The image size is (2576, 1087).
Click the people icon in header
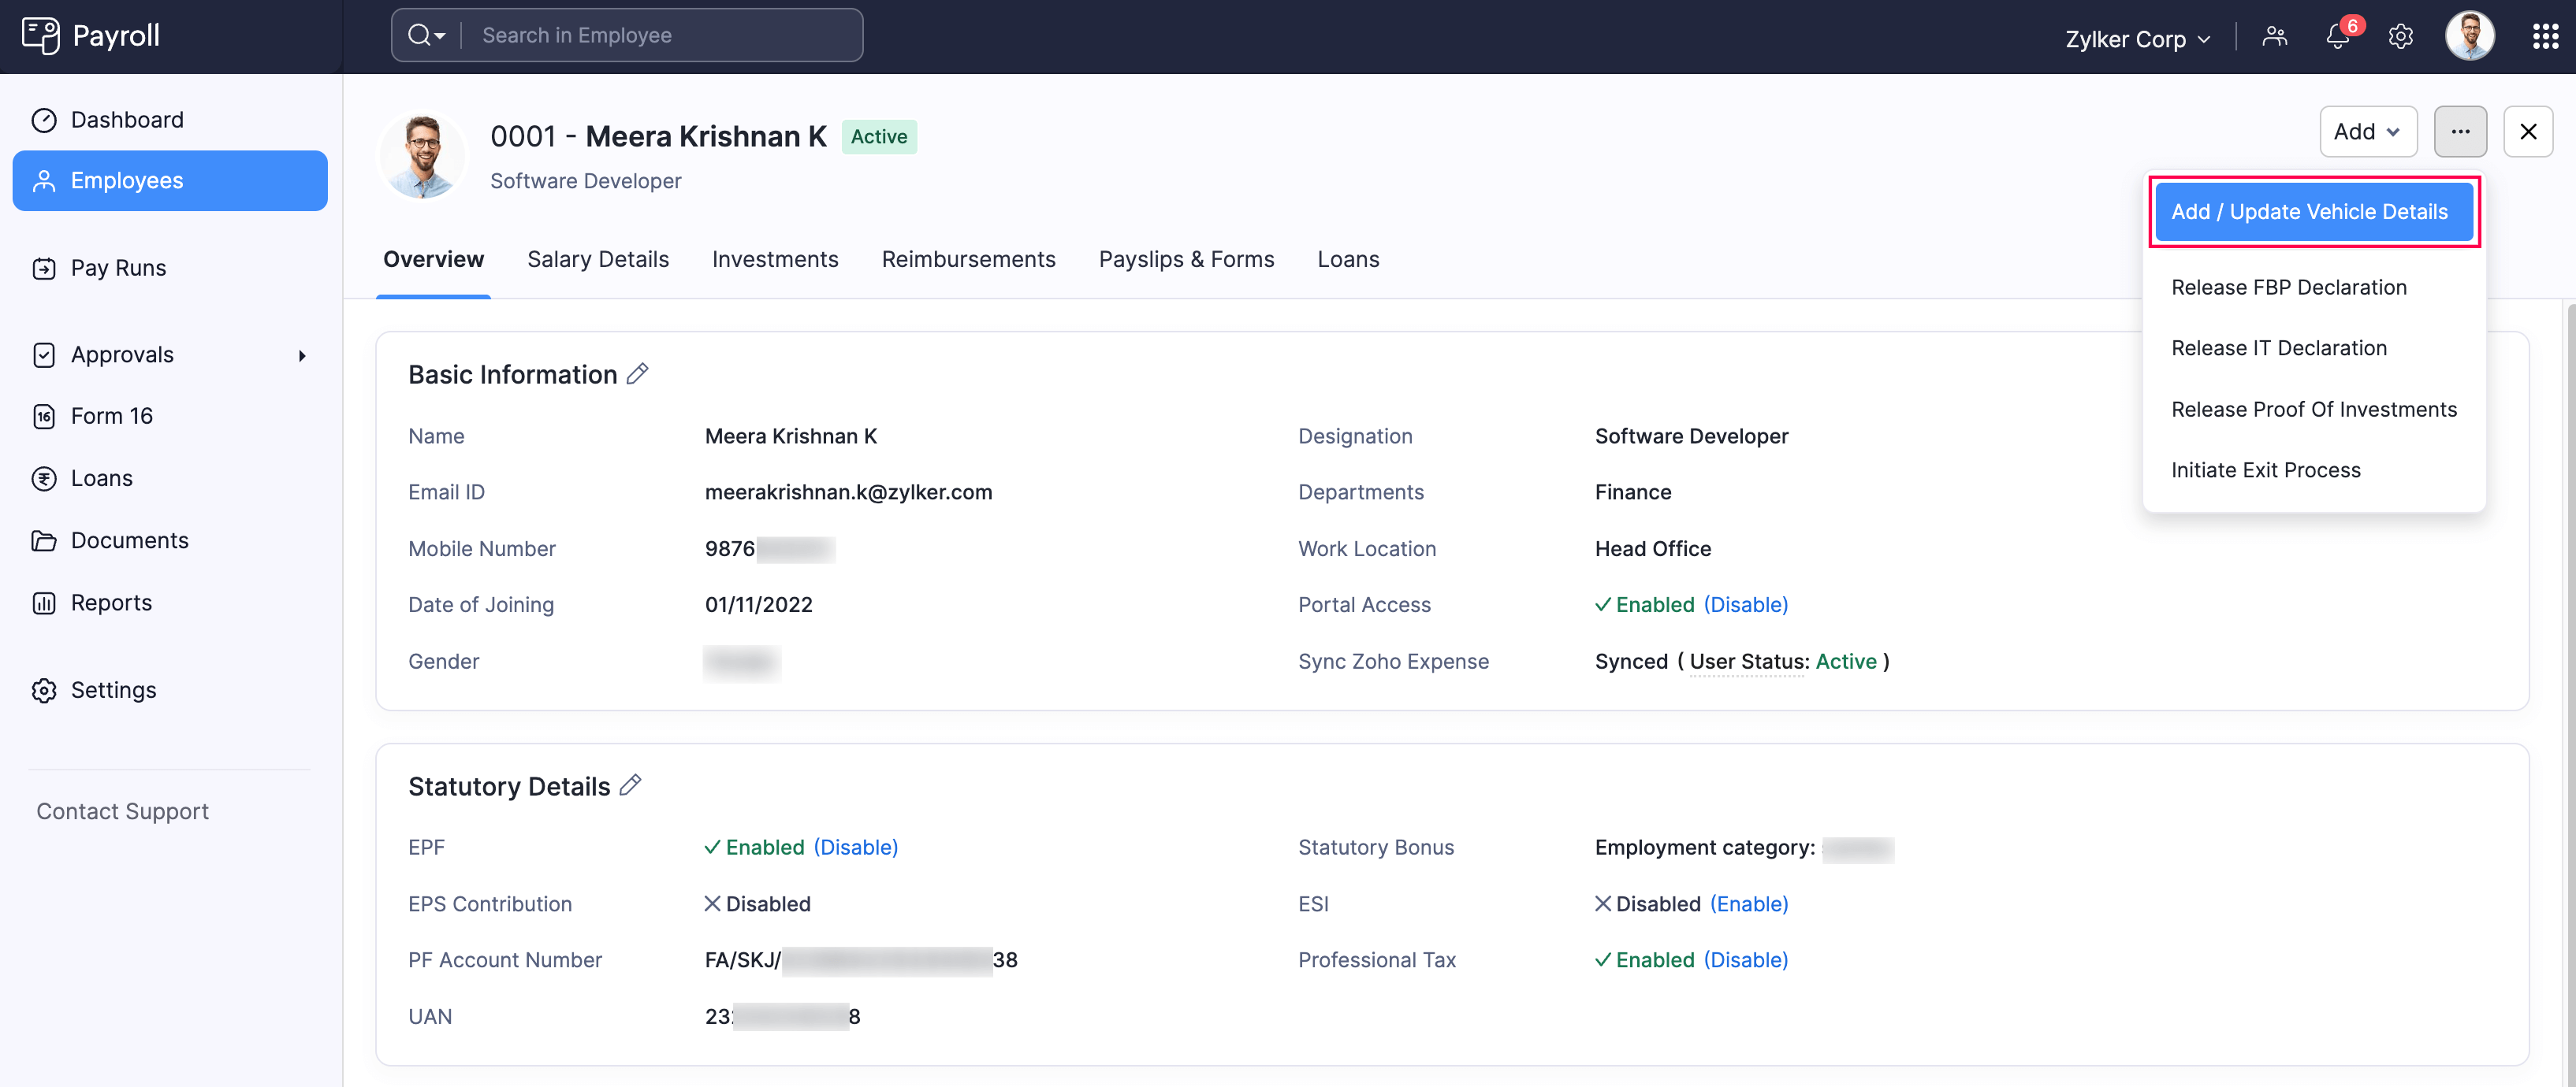pyautogui.click(x=2274, y=37)
